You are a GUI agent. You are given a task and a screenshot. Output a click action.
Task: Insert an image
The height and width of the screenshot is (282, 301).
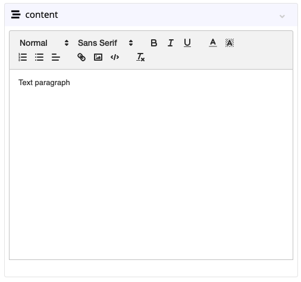point(98,57)
